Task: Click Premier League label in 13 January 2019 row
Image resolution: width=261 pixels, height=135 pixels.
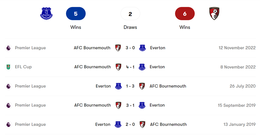Action: [30, 125]
